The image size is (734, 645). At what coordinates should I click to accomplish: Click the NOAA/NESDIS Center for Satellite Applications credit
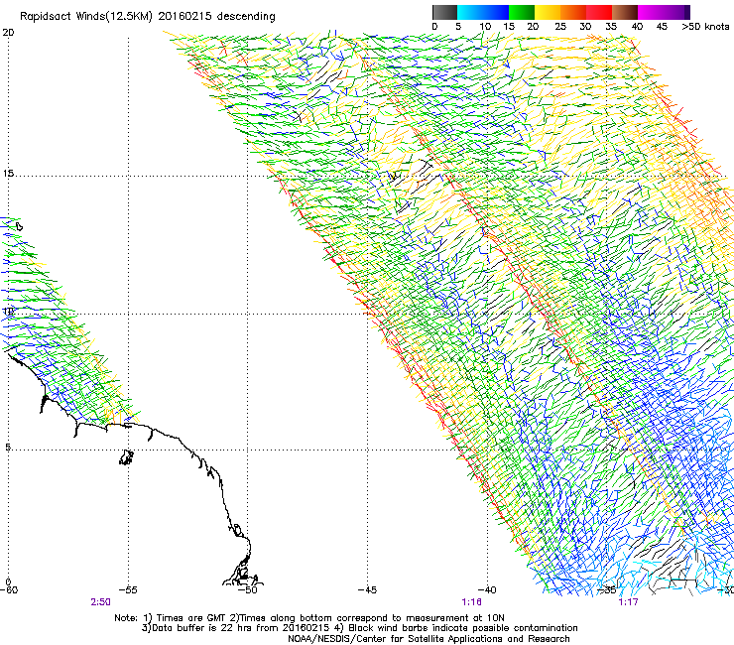click(428, 639)
